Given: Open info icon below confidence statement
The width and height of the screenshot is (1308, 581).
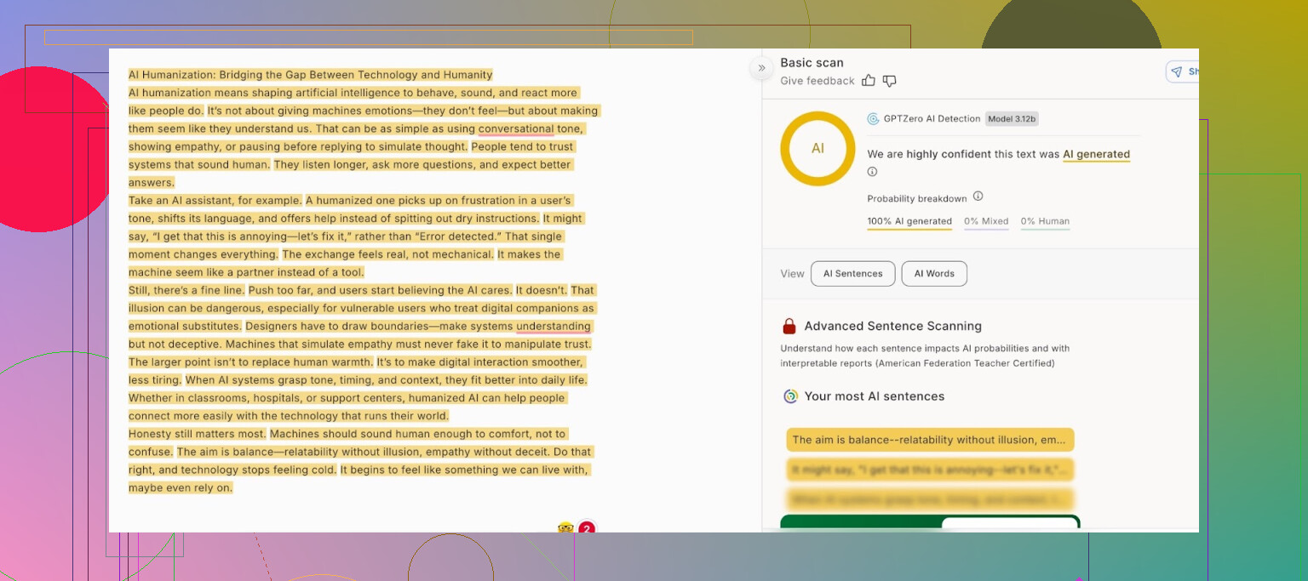Looking at the screenshot, I should (x=872, y=172).
